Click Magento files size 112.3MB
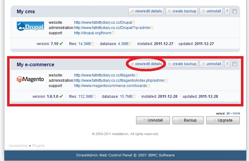 (86, 96)
